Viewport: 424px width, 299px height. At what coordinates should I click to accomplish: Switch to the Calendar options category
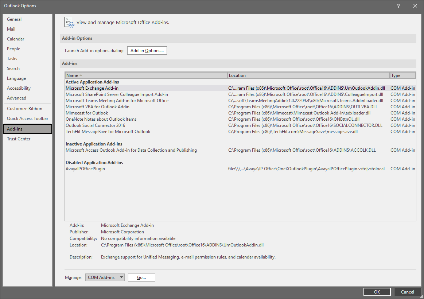(27, 39)
